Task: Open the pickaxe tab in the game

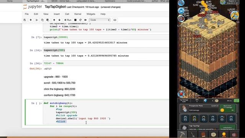Action: (x=182, y=134)
